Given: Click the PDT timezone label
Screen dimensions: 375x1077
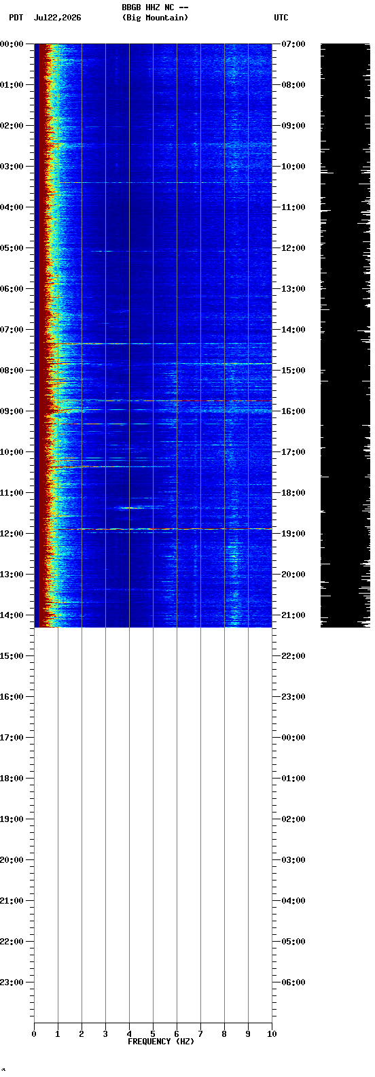Looking at the screenshot, I should pos(16,18).
